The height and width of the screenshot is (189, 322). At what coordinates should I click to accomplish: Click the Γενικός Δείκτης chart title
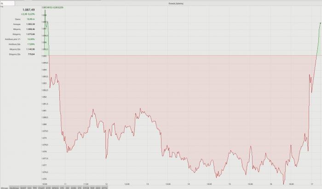click(x=178, y=3)
